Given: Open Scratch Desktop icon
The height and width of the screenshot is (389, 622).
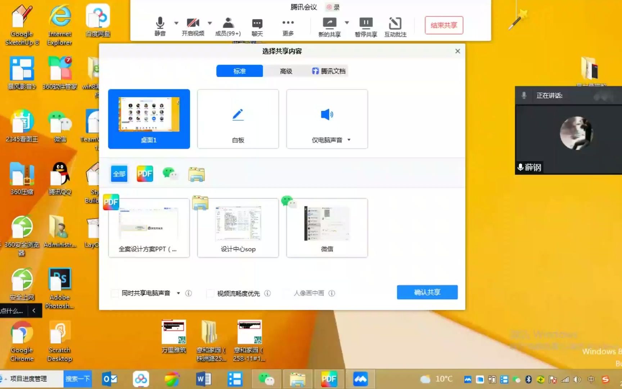Looking at the screenshot, I should pos(60,341).
